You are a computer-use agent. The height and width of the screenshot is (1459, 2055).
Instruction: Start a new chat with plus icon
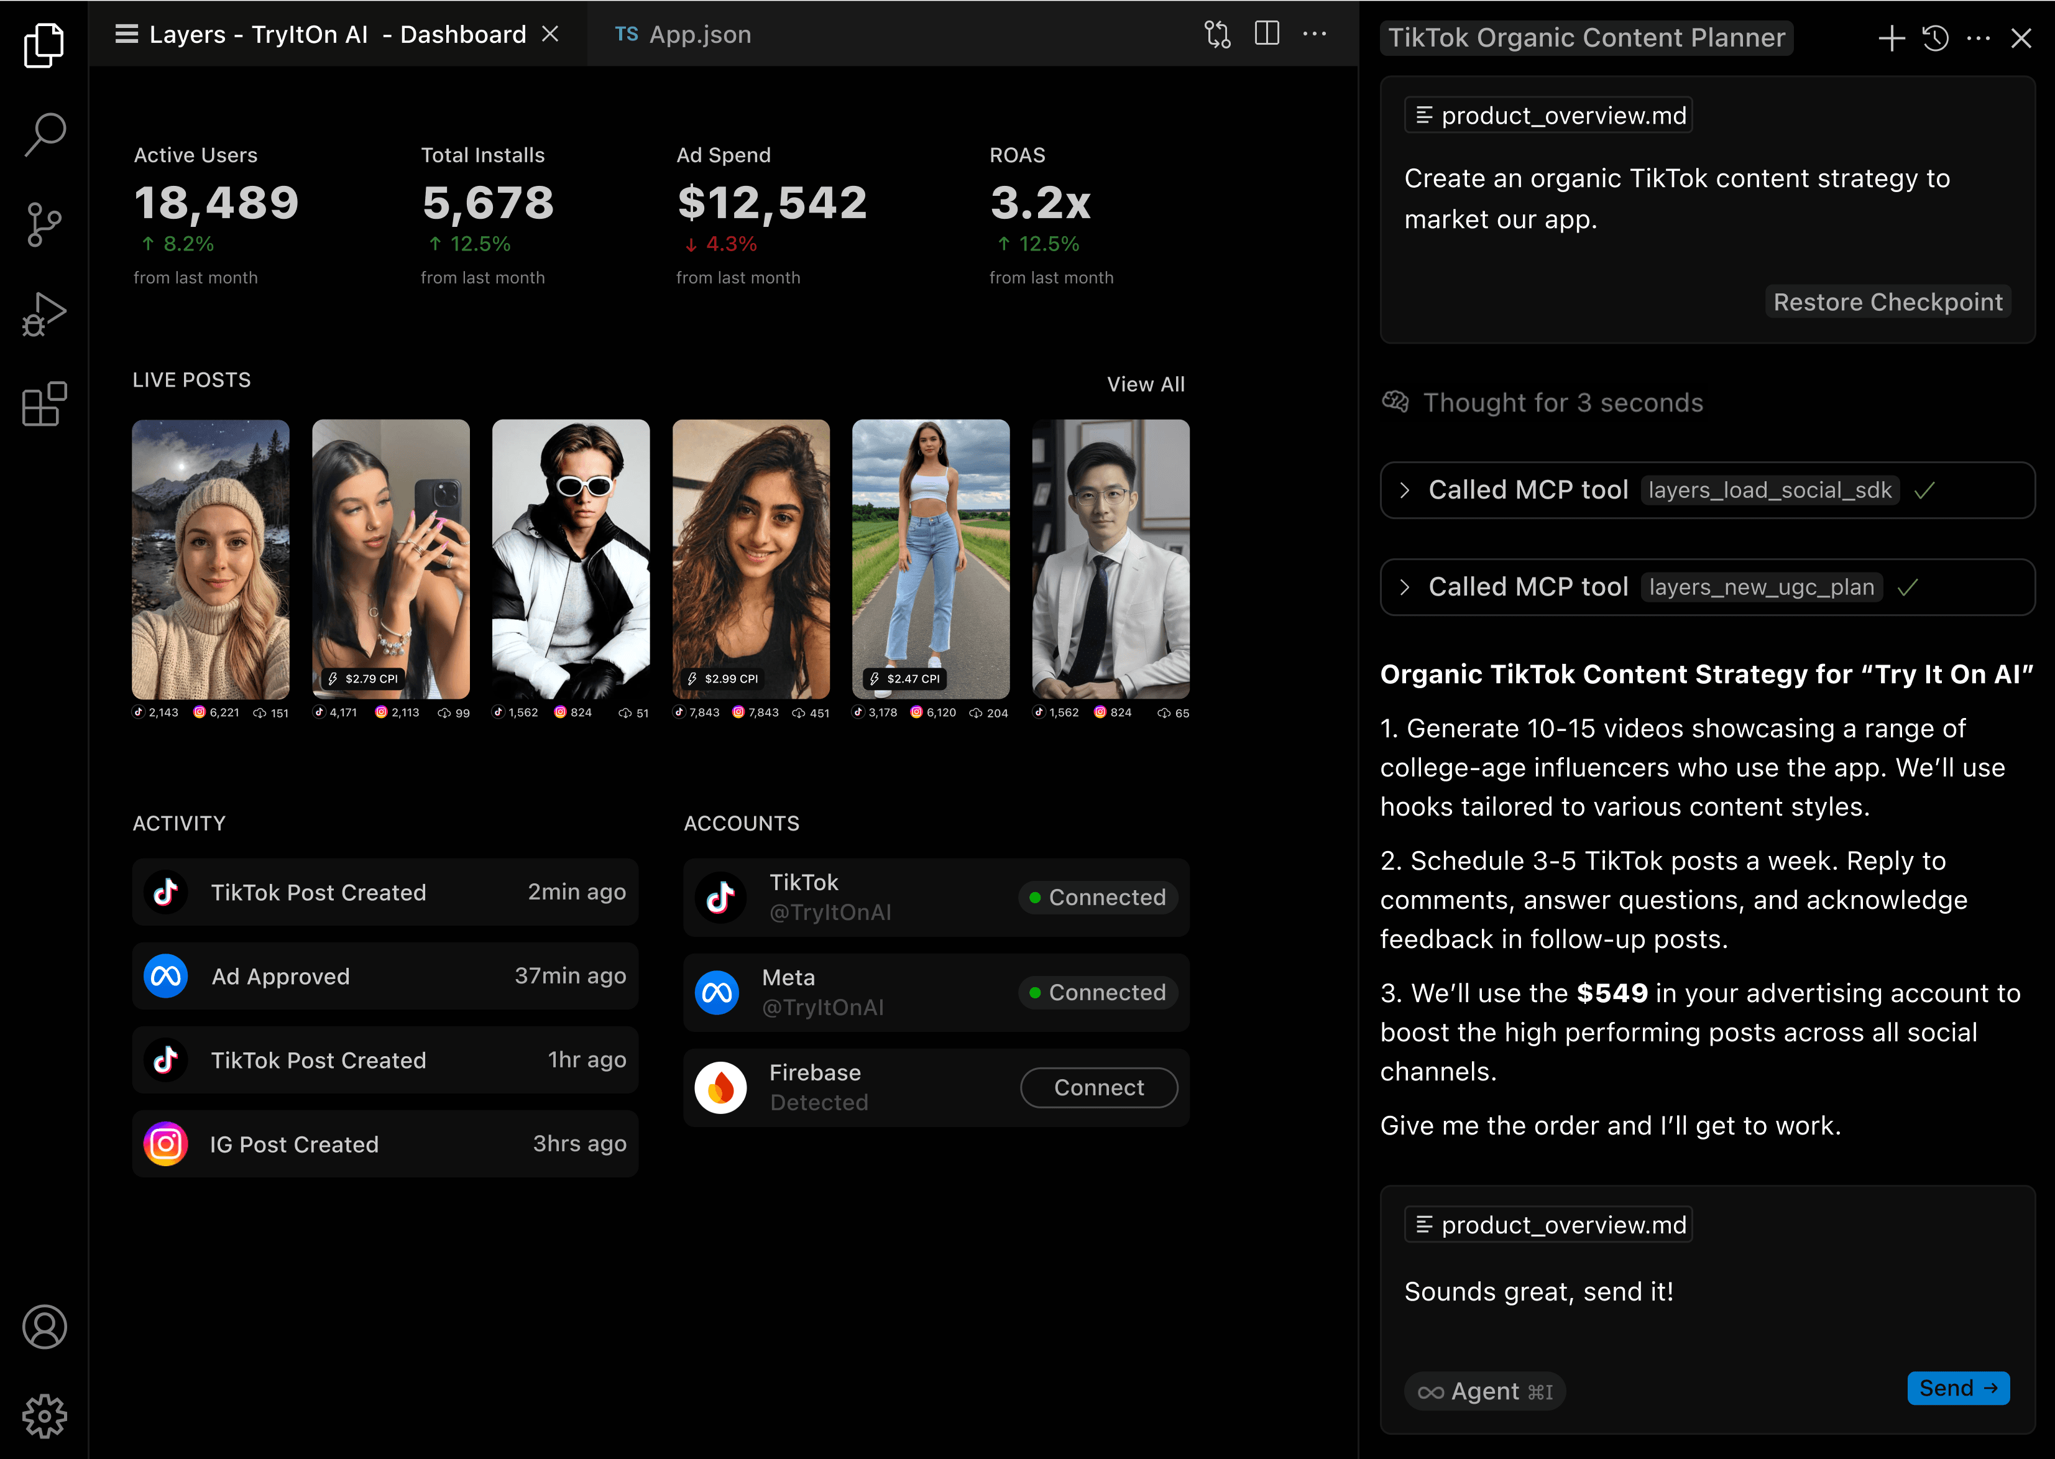pyautogui.click(x=1892, y=38)
